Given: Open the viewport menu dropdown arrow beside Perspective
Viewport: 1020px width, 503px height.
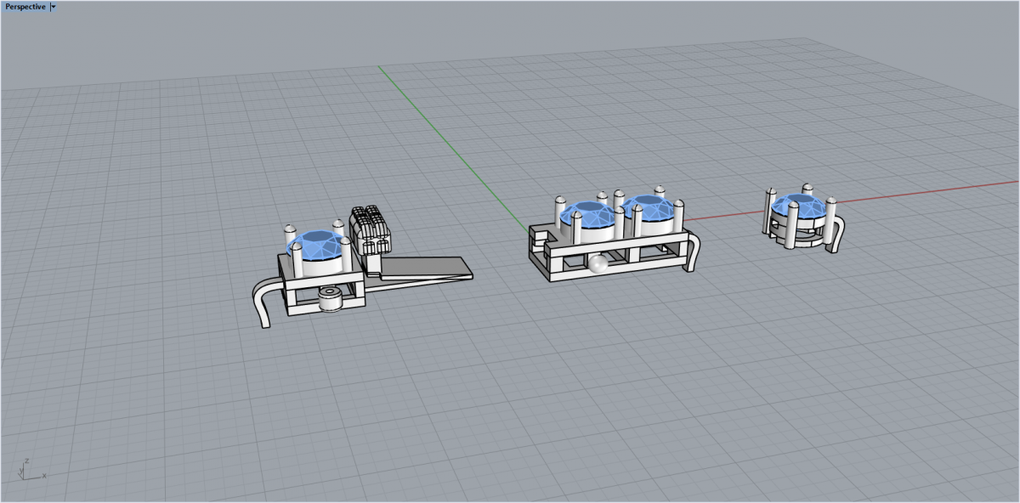Looking at the screenshot, I should [54, 6].
